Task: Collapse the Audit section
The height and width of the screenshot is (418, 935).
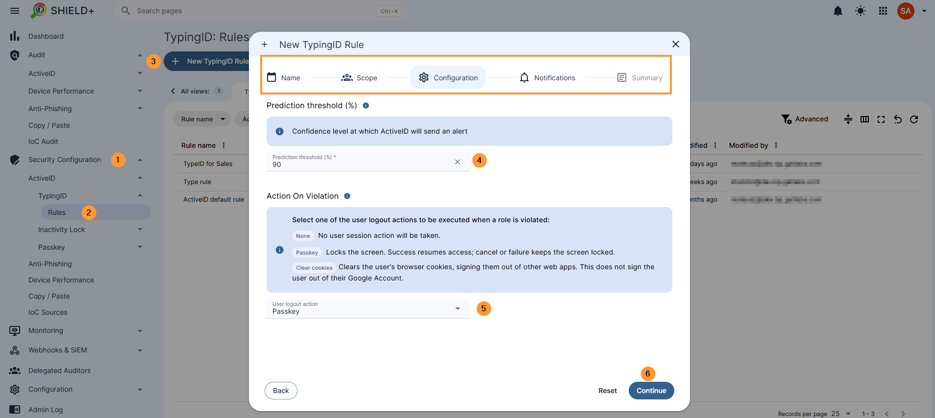Action: click(x=140, y=55)
